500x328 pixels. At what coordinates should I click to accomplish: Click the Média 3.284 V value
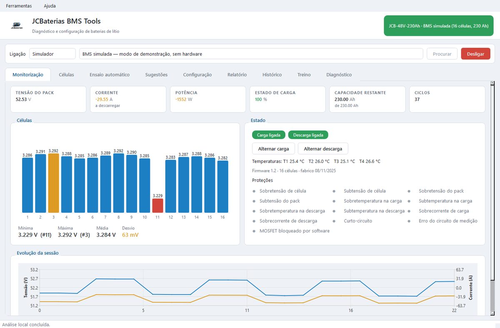click(x=106, y=235)
